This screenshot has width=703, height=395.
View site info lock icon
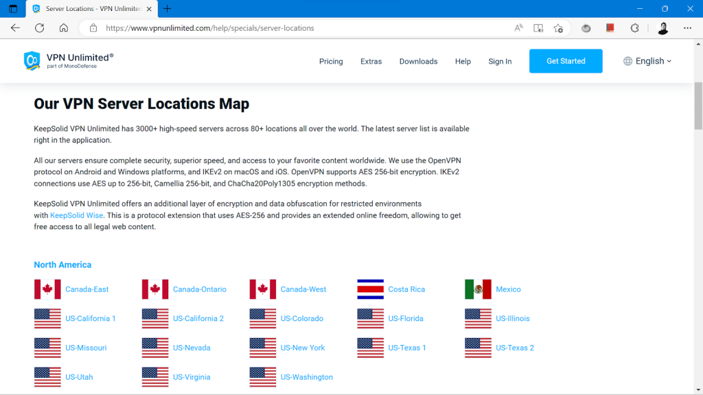coord(93,27)
